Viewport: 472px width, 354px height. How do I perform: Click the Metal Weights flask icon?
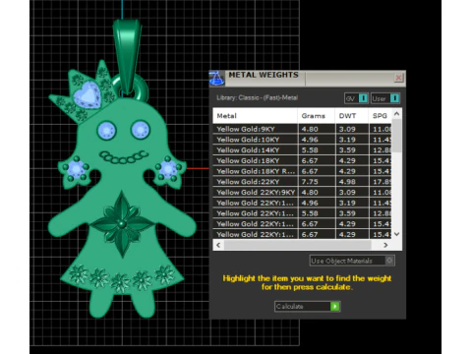pyautogui.click(x=216, y=78)
